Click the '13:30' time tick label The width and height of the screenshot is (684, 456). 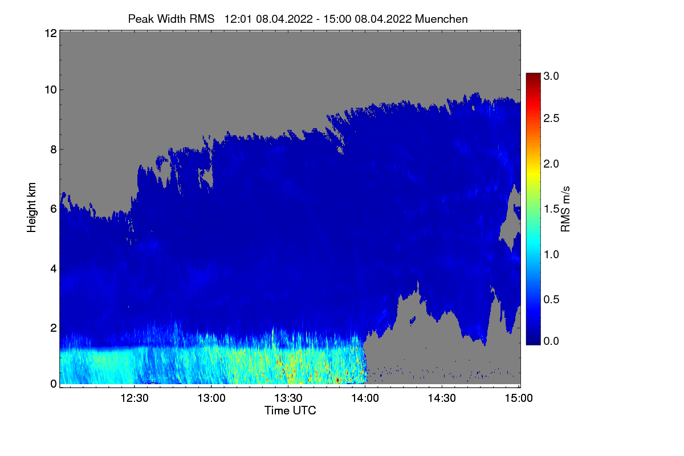point(288,398)
